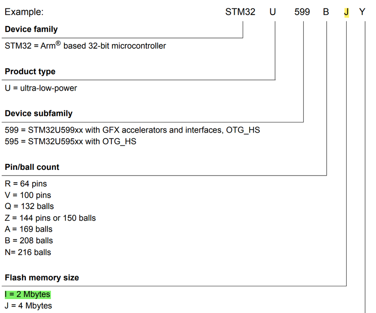Click the green-highlighted I = 2 Mbytes line
Screen dimensions: 376x313
27,294
